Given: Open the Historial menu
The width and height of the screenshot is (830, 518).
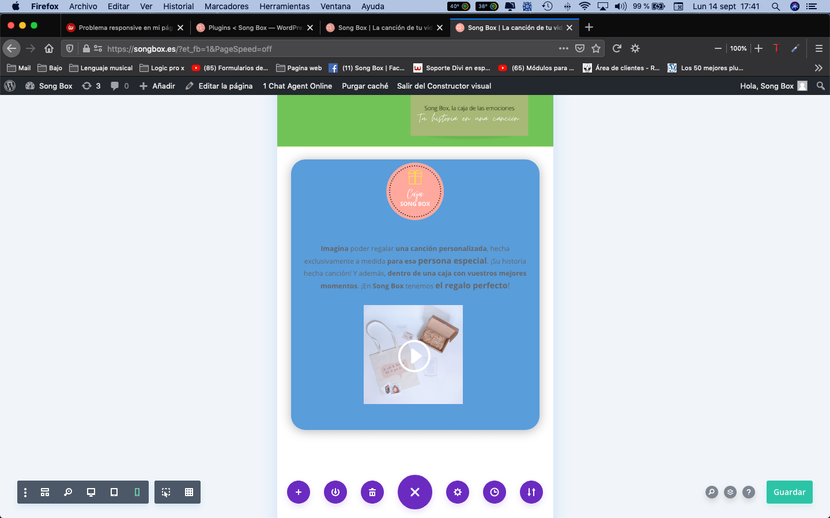Looking at the screenshot, I should [178, 6].
